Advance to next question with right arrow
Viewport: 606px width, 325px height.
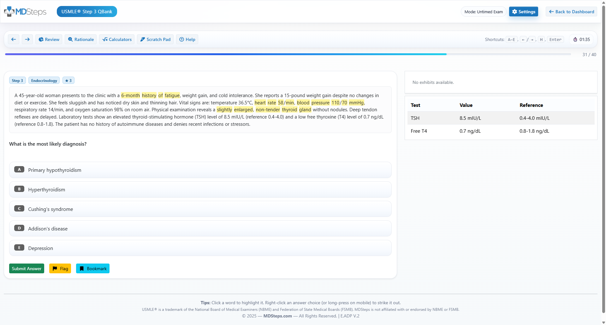27,39
